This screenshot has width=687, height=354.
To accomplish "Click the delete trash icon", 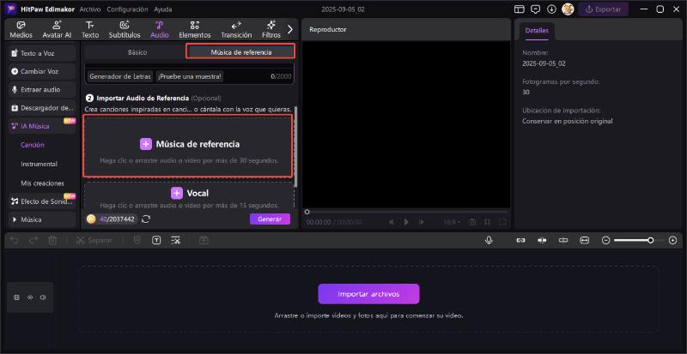I will pos(52,240).
